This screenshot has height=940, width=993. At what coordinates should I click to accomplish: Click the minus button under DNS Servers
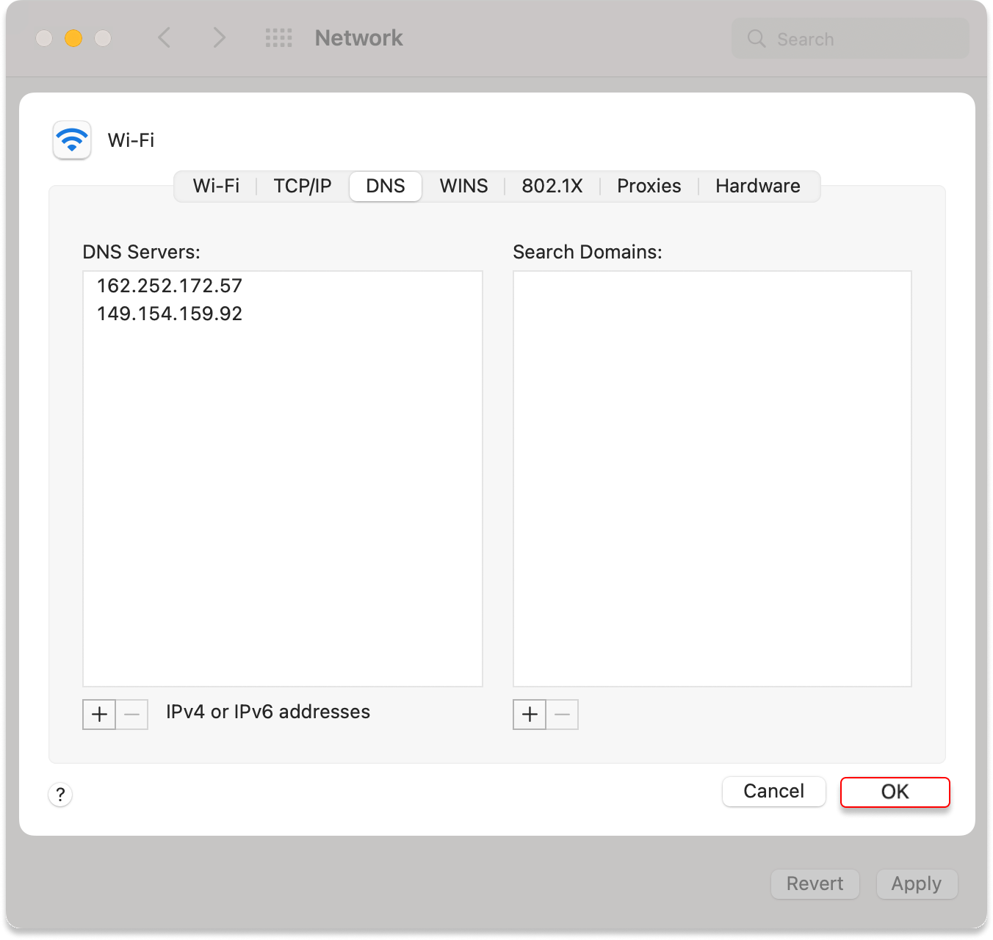[132, 714]
